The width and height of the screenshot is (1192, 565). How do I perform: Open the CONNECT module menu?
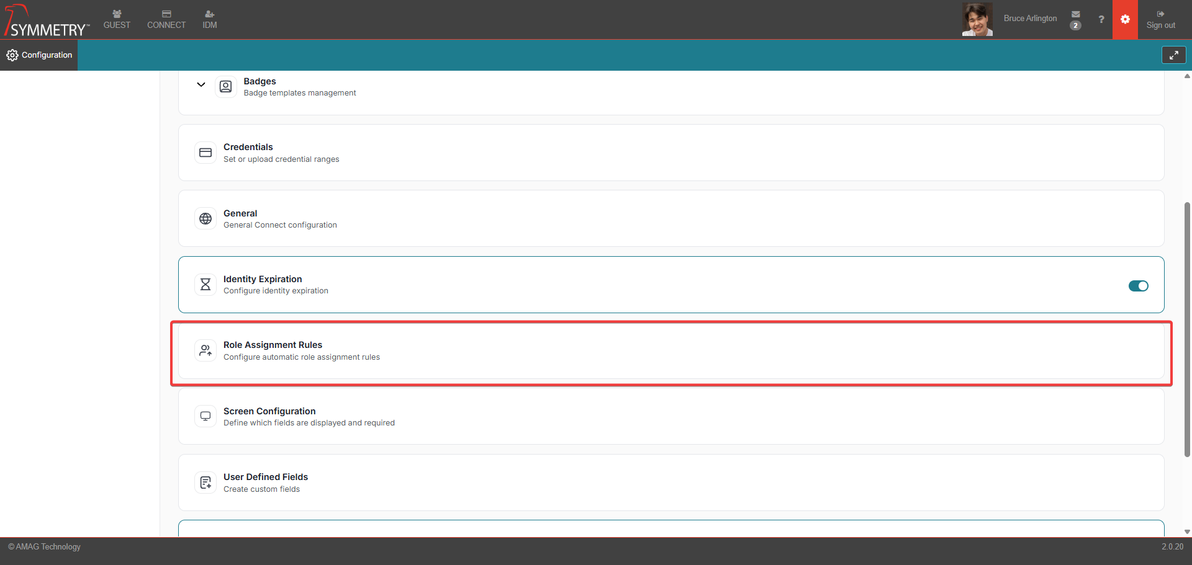(166, 19)
